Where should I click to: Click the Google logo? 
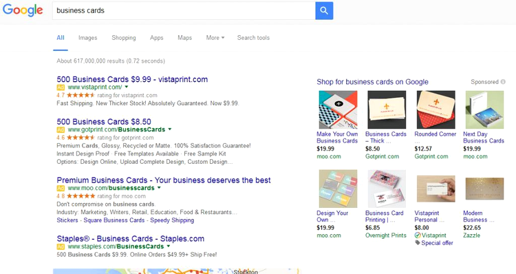pyautogui.click(x=23, y=10)
